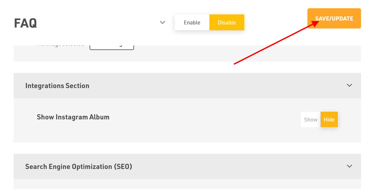Click the FAQ page heading
Viewport: 376px width, 189px height.
[x=25, y=23]
